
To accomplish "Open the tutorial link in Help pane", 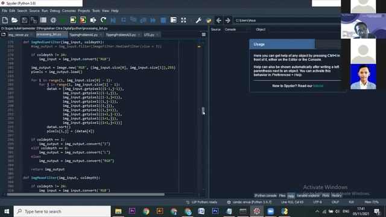I will [x=318, y=86].
